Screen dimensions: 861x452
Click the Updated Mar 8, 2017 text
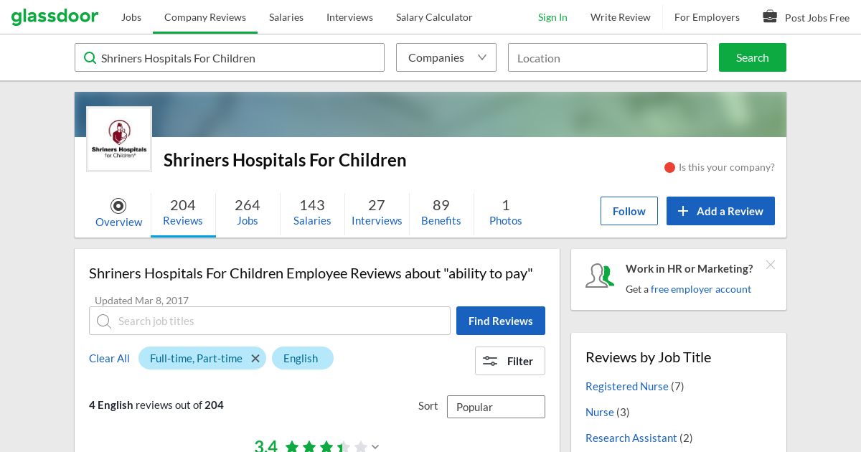pos(141,301)
